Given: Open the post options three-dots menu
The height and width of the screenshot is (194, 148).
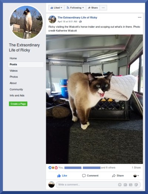Looking at the screenshot, I should tap(139, 17).
